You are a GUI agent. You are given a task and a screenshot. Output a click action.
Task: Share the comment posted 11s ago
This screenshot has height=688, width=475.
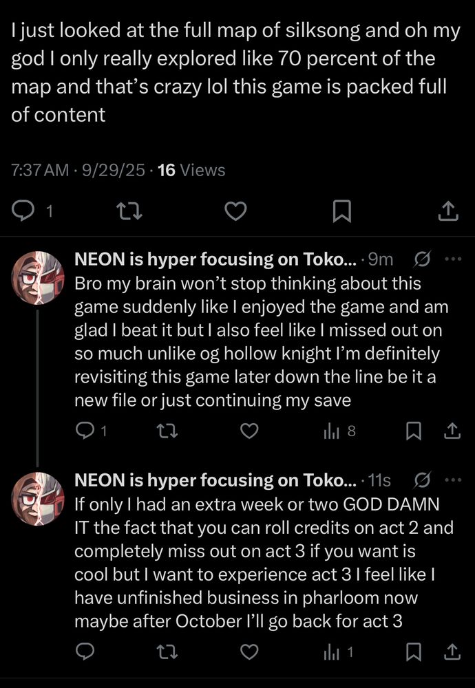pos(452,651)
